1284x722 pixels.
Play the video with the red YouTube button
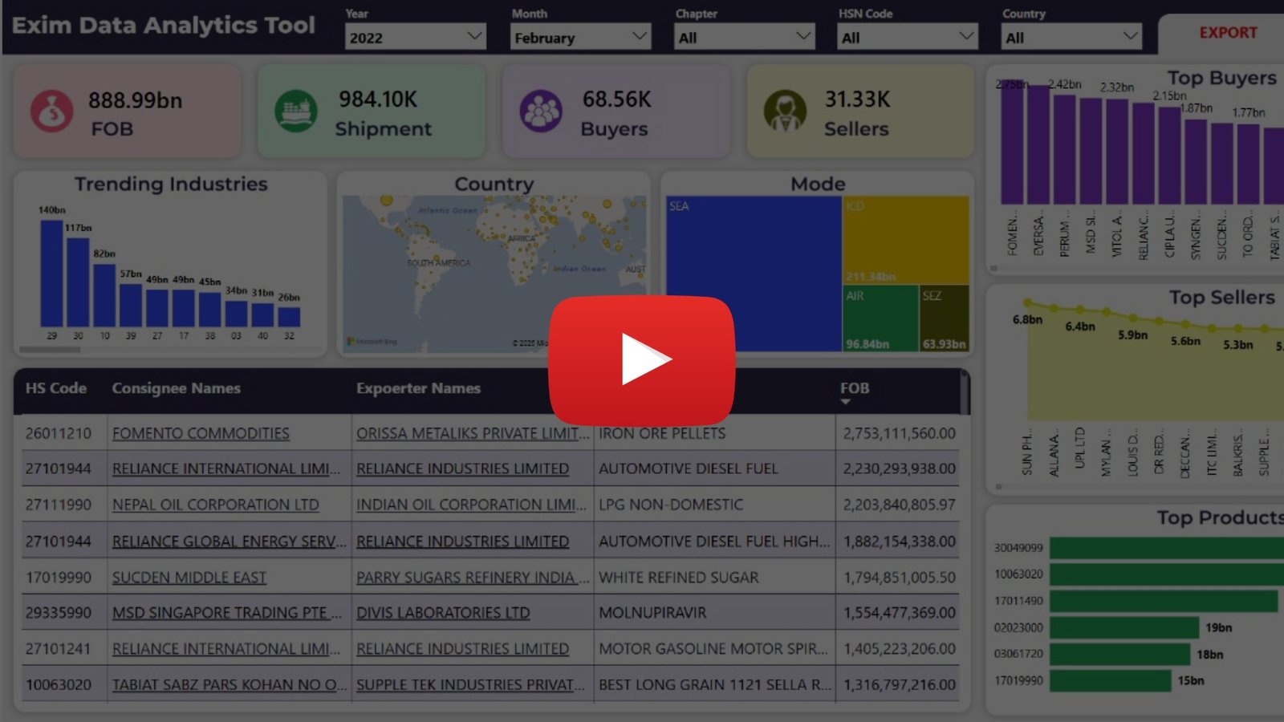tap(641, 360)
